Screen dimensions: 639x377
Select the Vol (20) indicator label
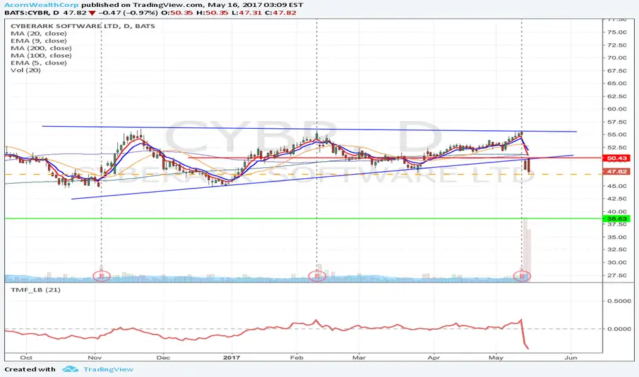coord(25,70)
